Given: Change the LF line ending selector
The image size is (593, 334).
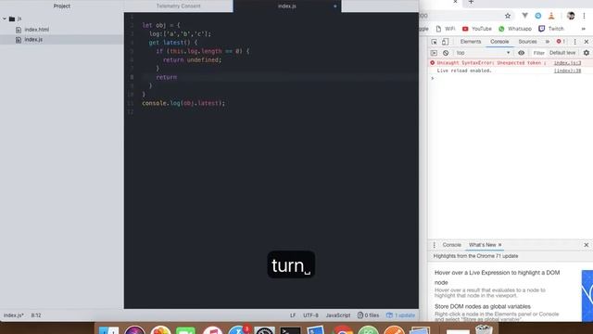Looking at the screenshot, I should point(293,315).
